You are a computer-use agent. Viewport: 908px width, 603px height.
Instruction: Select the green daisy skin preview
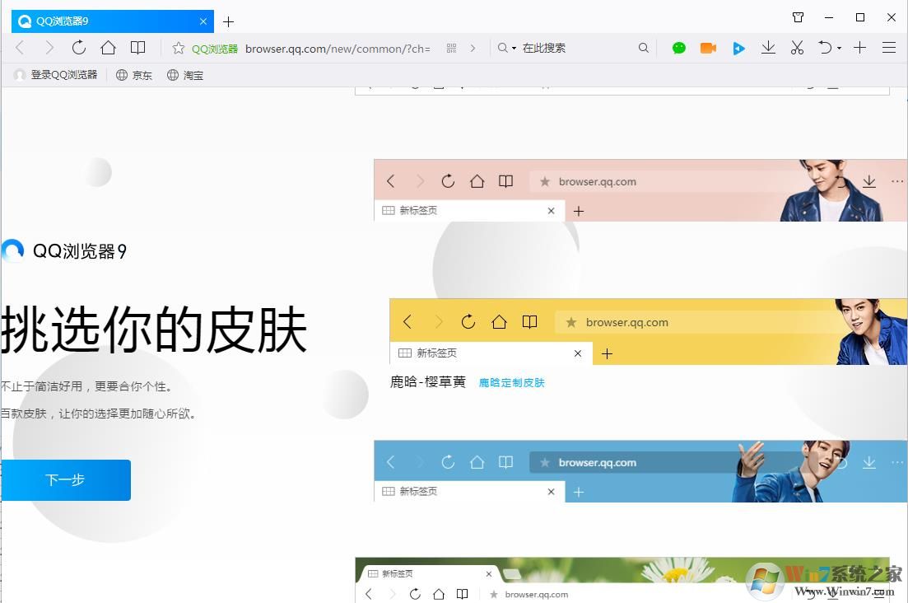coord(622,580)
